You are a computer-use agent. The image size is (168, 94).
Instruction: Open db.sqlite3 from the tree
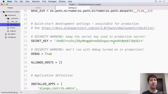click(x=12, y=34)
